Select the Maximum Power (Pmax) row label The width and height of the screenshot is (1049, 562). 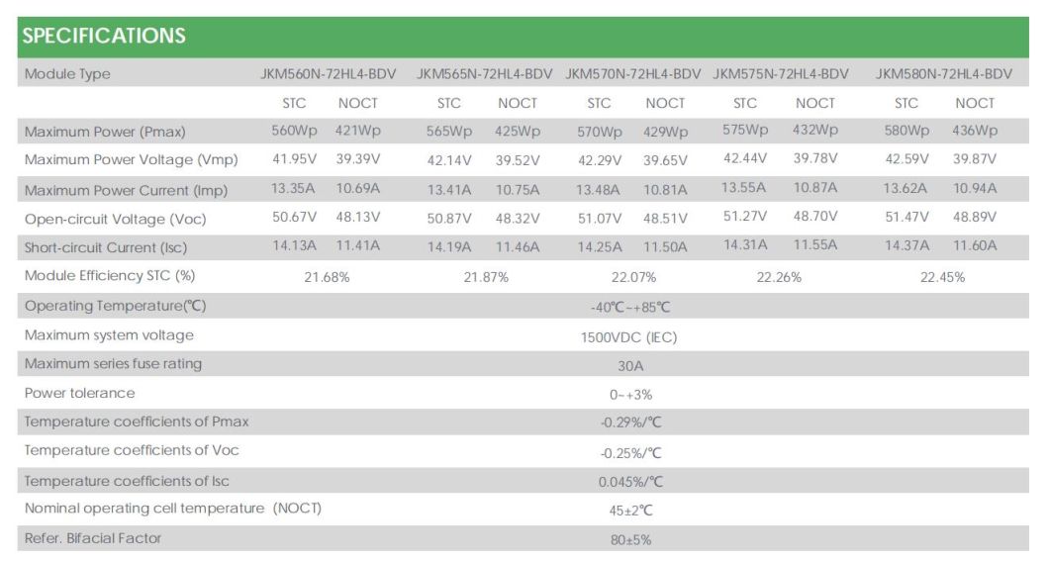[x=105, y=132]
